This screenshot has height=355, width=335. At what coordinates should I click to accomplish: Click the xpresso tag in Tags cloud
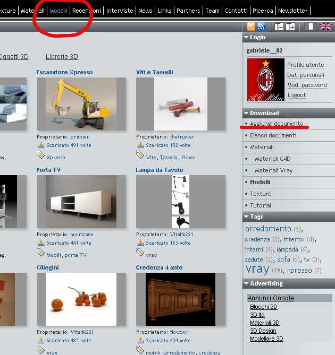[x=299, y=270]
